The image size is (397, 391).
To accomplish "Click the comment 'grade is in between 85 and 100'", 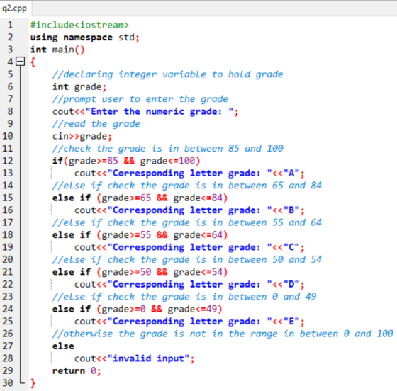I will coord(201,149).
